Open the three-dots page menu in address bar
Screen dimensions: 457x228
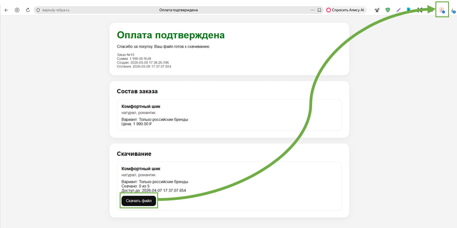312,10
